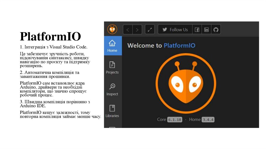Open the Inspect sidebar tab

[x=112, y=89]
